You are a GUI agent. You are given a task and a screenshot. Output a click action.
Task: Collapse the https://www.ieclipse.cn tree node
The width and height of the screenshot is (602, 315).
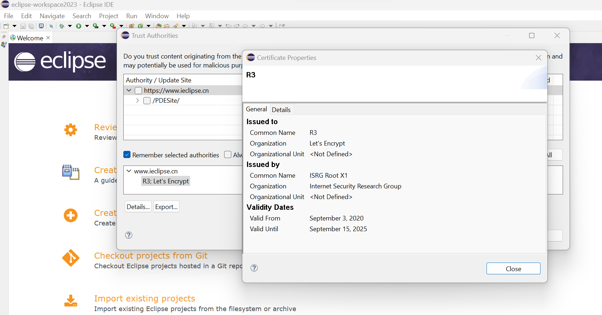click(x=129, y=91)
